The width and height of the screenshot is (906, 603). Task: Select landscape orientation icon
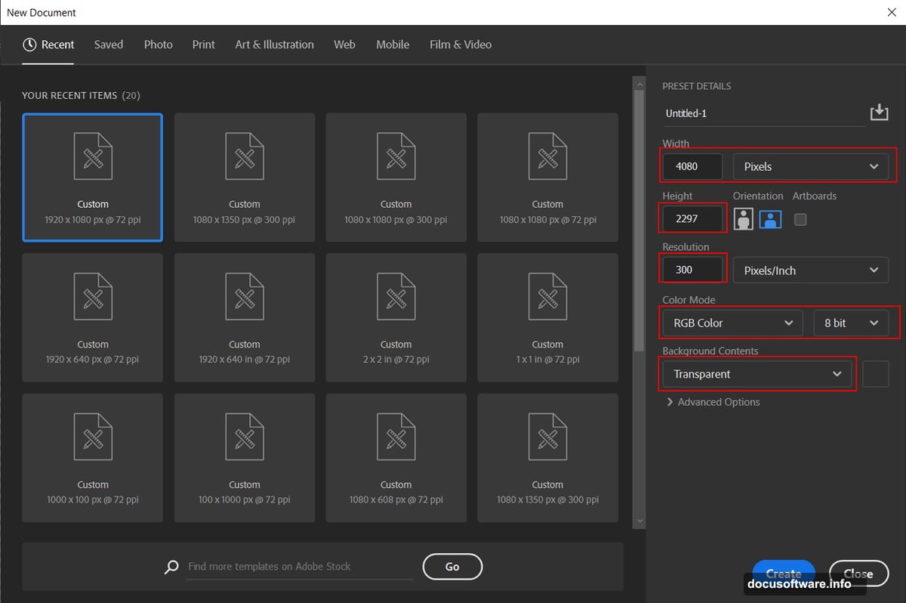tap(769, 219)
